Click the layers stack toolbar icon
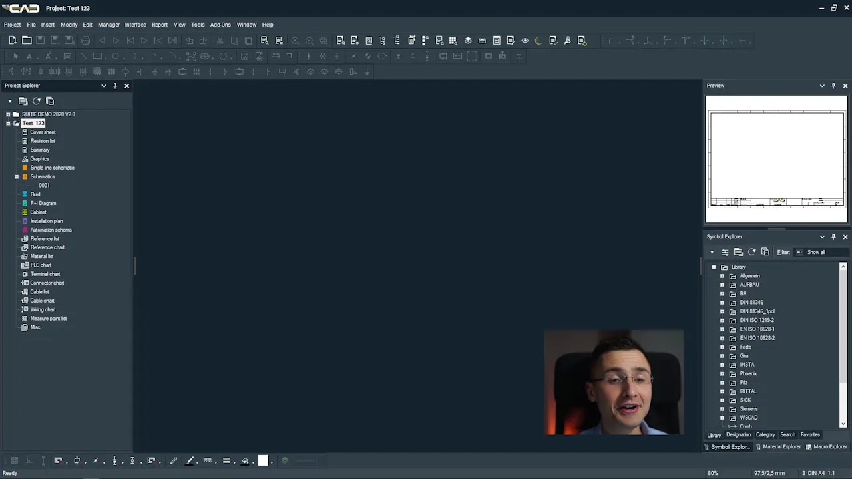 point(468,41)
